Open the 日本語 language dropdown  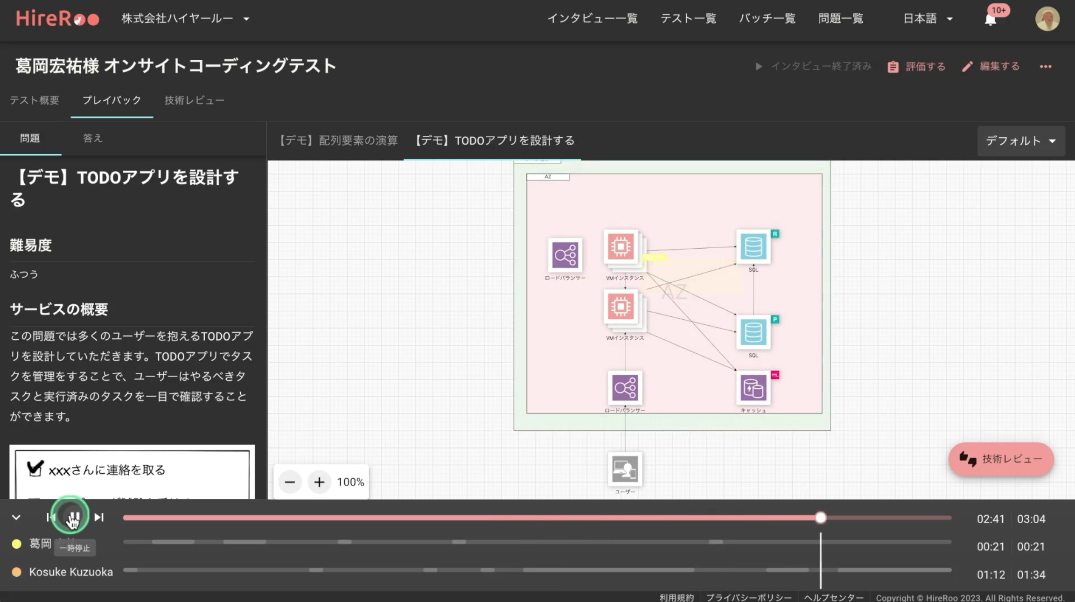[928, 19]
